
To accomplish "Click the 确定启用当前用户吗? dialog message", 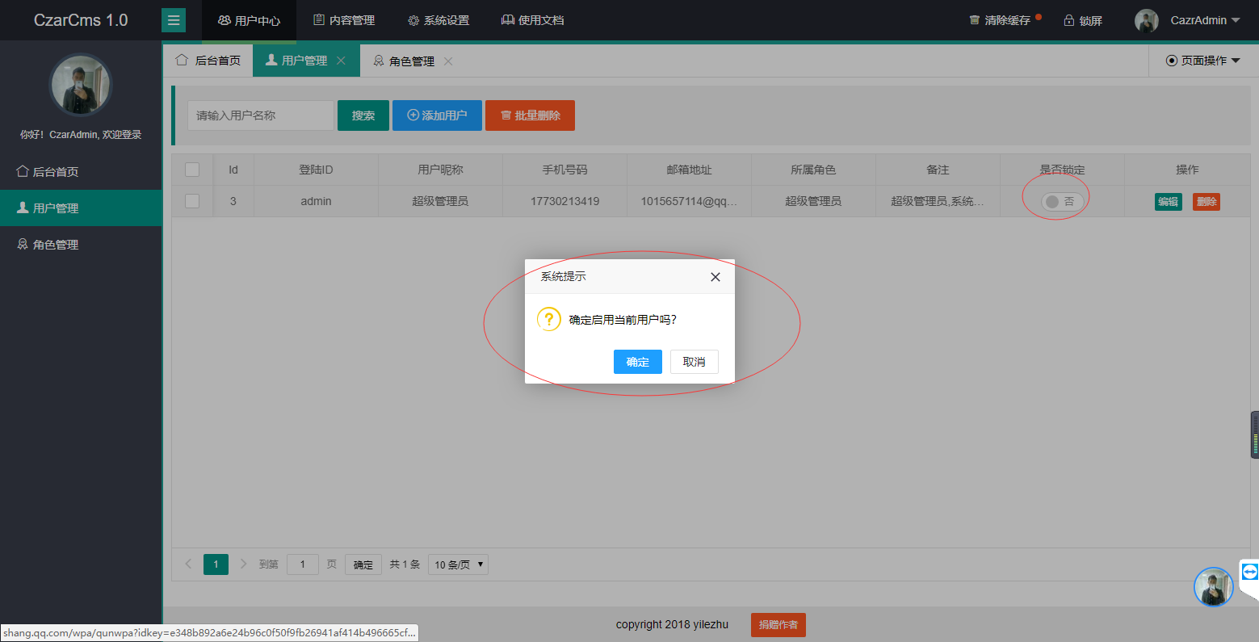I will click(x=623, y=320).
